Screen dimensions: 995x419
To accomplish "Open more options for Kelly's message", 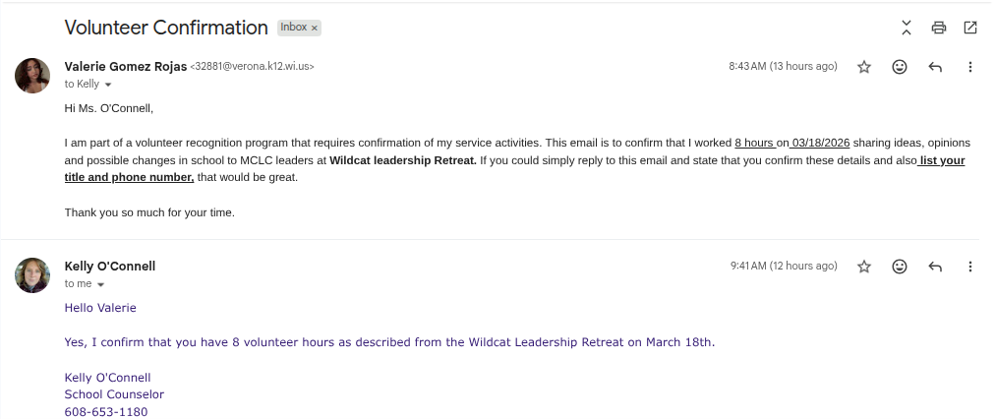I will click(970, 267).
